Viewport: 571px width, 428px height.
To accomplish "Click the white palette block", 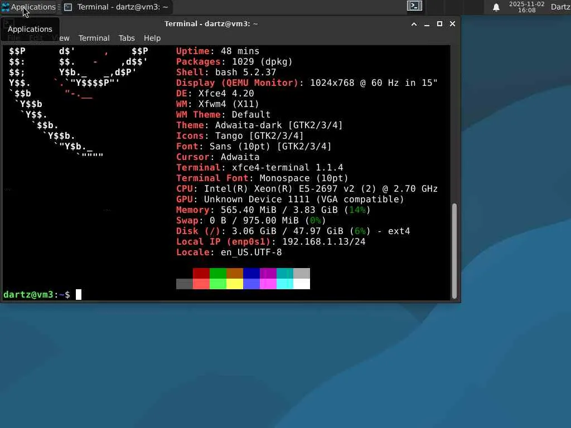I will [302, 284].
